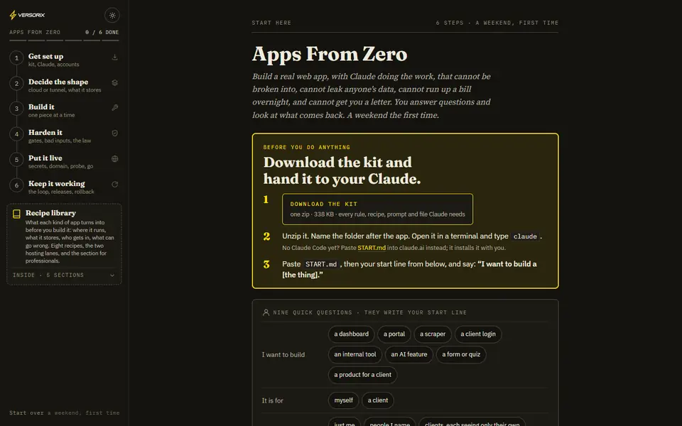This screenshot has width=682, height=426.
Task: Click the Download the Kit button
Action: pos(377,209)
